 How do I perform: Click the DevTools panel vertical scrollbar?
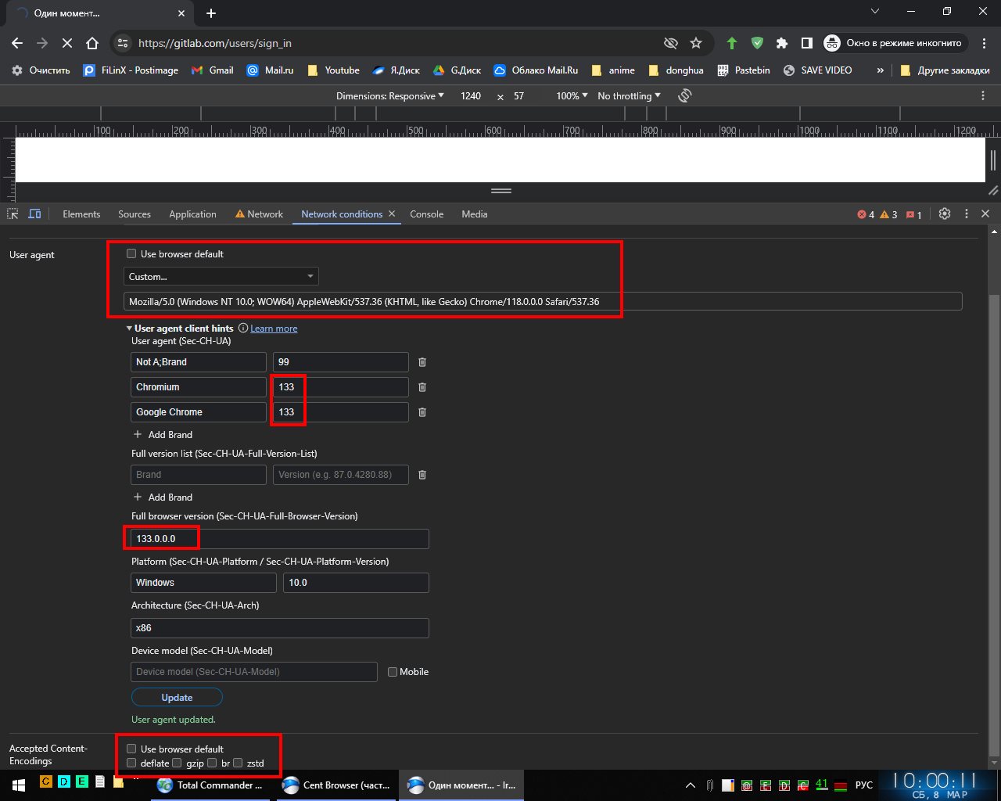coord(995,524)
